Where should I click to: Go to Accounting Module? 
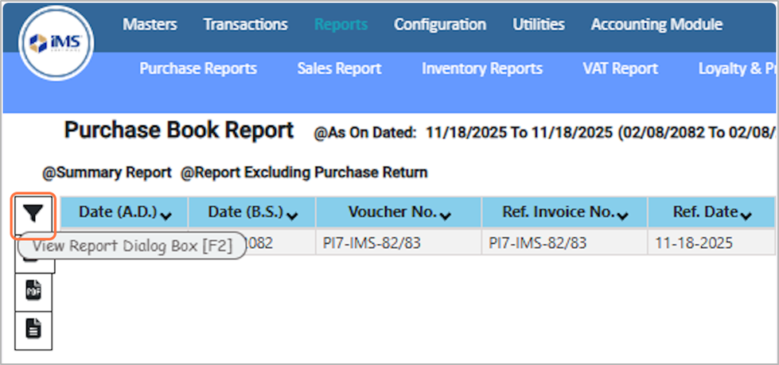(x=656, y=25)
